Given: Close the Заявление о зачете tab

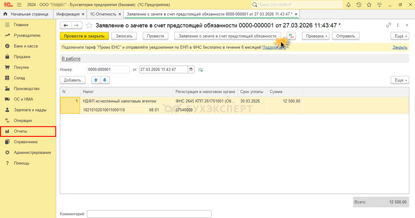Looking at the screenshot, I should 296,14.
